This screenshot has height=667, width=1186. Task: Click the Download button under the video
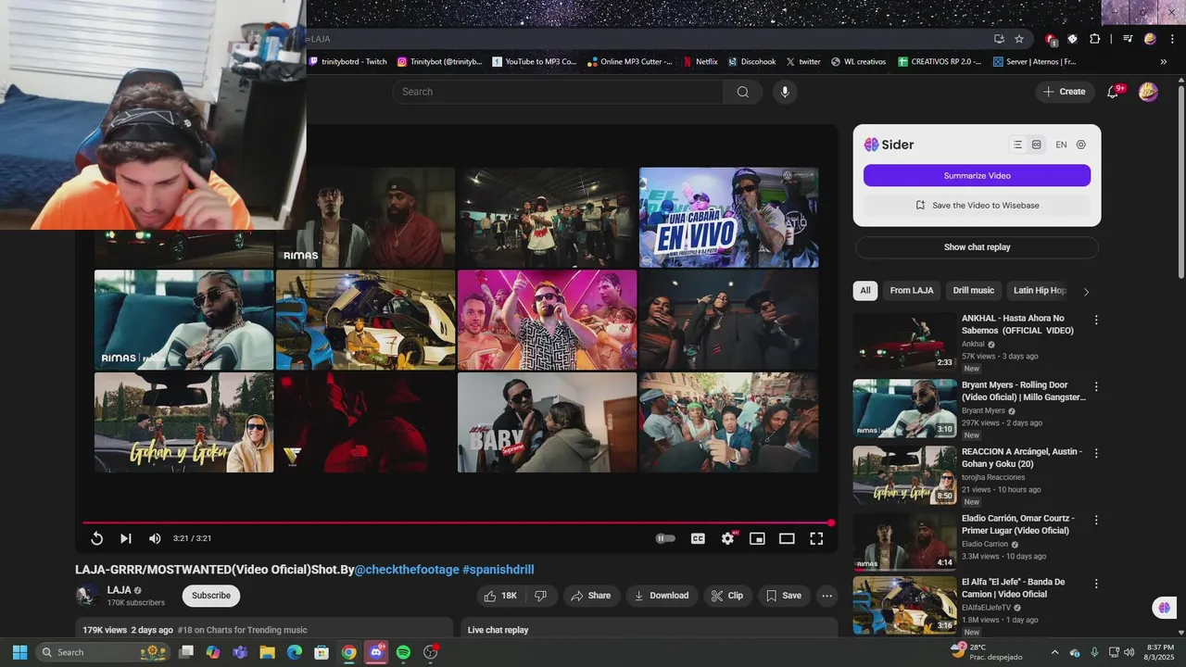(662, 596)
